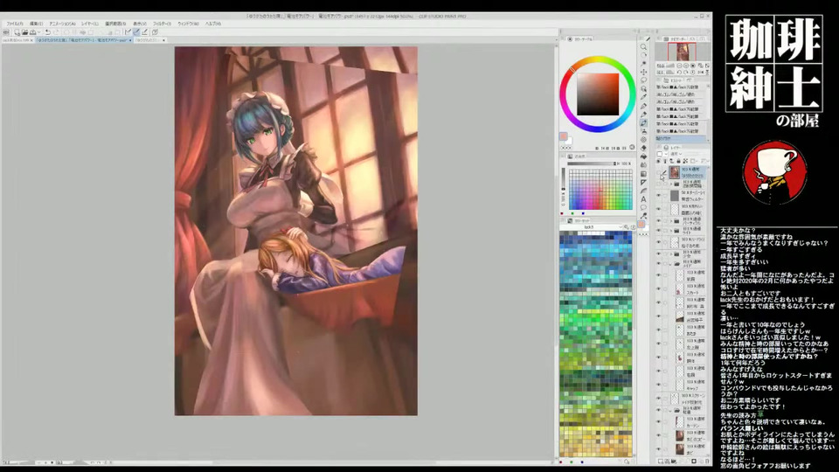Switch to the third document tab
Screen dimensions: 839x472
tap(149, 40)
